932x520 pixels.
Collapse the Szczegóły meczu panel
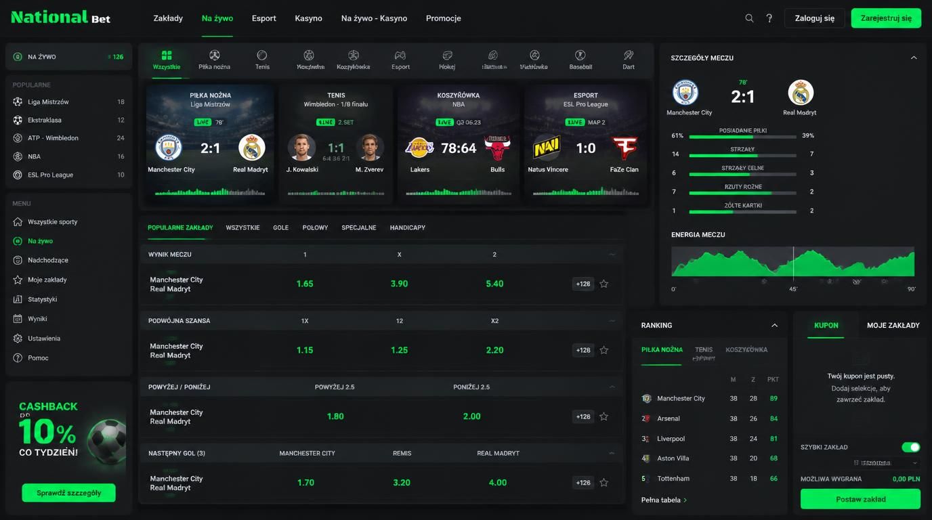[914, 58]
